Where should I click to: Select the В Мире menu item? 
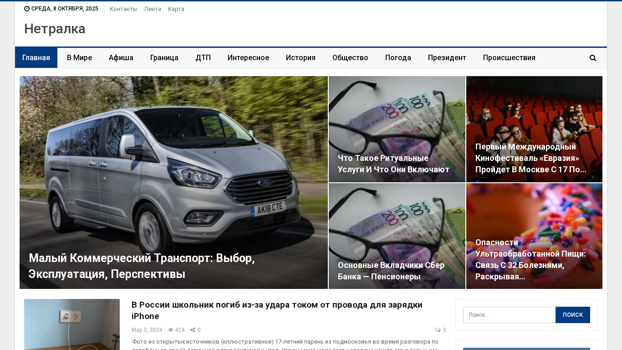click(79, 58)
